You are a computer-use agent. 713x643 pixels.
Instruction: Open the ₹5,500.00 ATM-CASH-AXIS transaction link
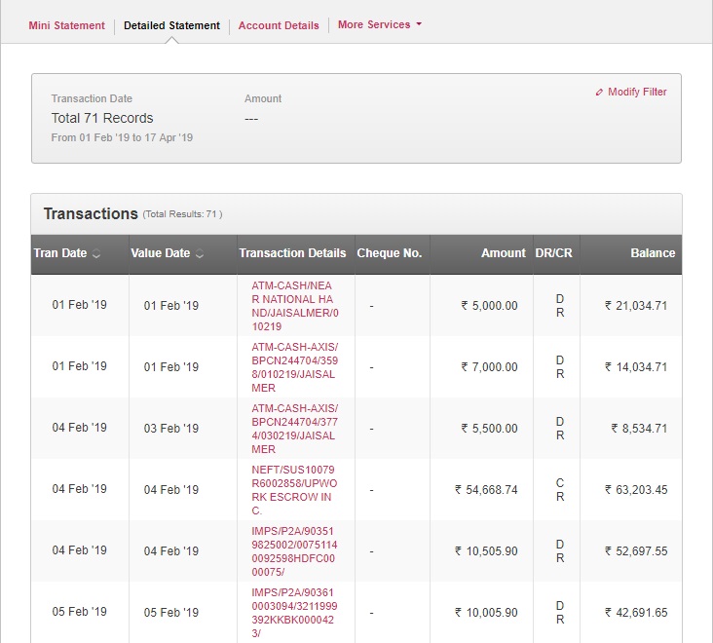[x=294, y=428]
